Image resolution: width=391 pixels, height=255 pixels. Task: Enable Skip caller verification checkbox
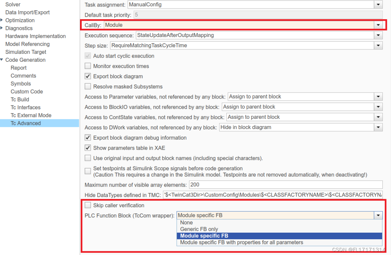point(88,205)
